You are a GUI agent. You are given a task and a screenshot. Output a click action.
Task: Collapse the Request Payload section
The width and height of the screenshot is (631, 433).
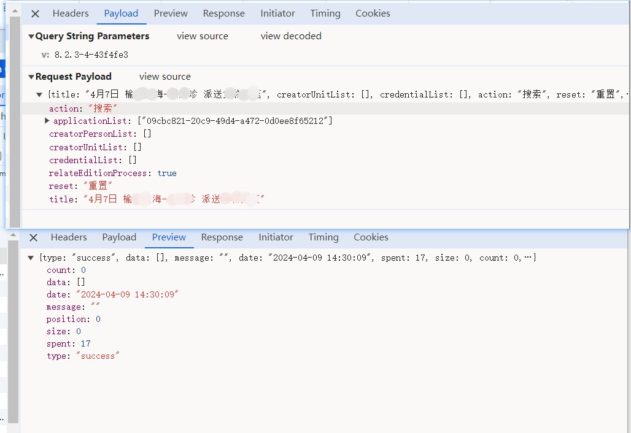click(x=31, y=77)
